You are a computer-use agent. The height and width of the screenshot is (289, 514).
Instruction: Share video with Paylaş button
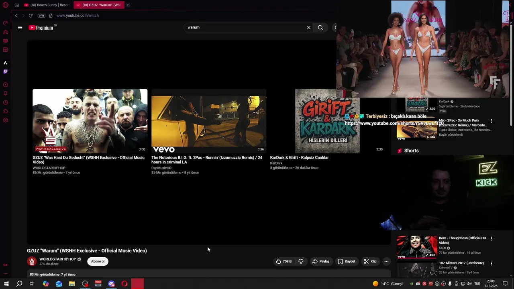pyautogui.click(x=320, y=261)
